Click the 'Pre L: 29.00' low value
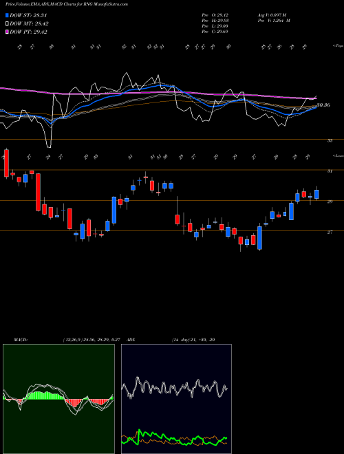Viewport: 344px width, 454px height. 215,26
